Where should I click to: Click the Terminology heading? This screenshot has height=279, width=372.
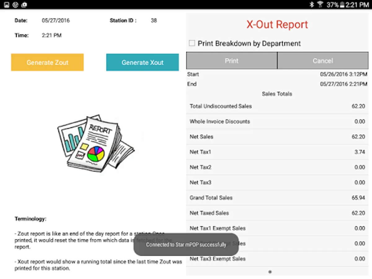(x=30, y=219)
